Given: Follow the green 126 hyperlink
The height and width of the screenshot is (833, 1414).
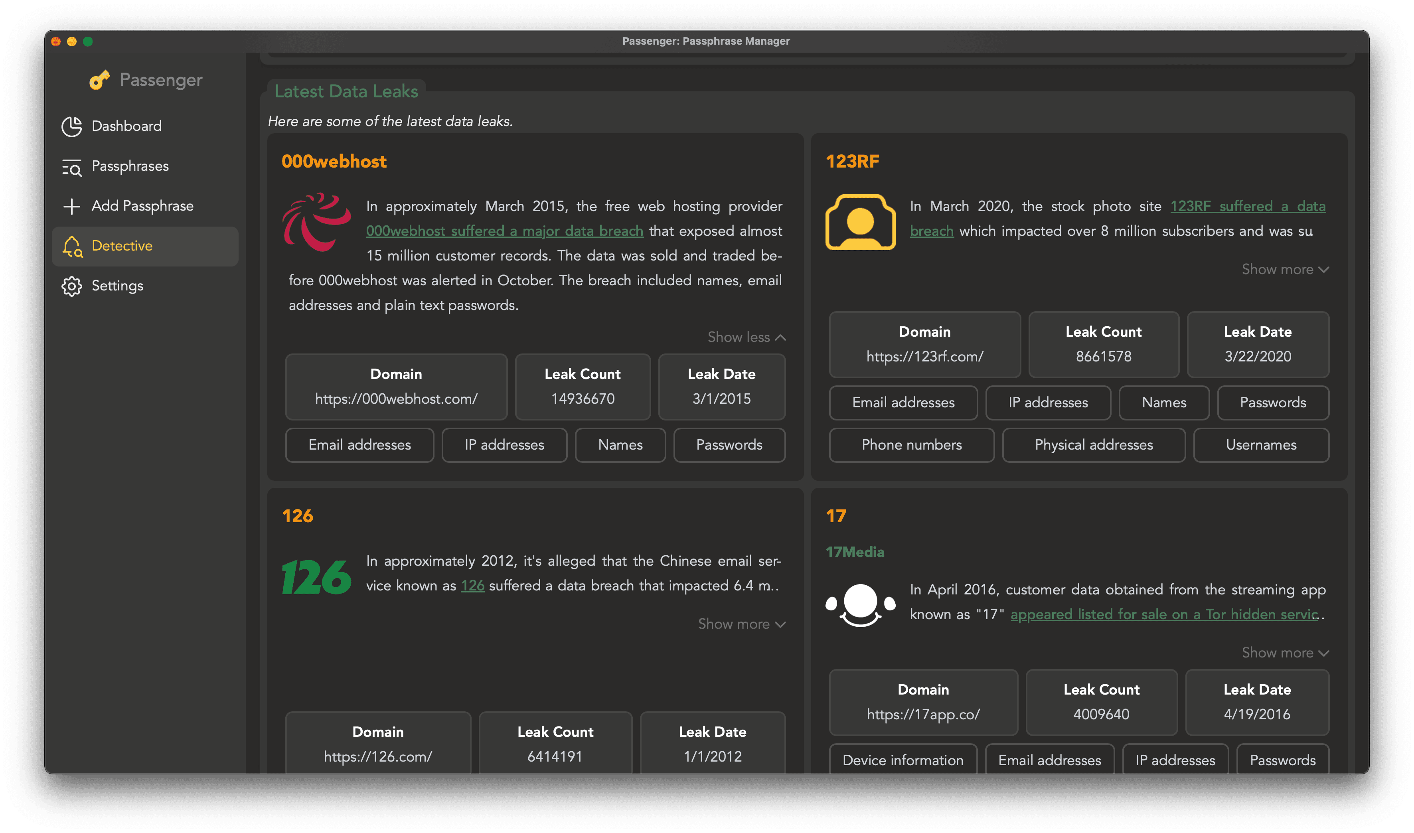Looking at the screenshot, I should pyautogui.click(x=473, y=586).
